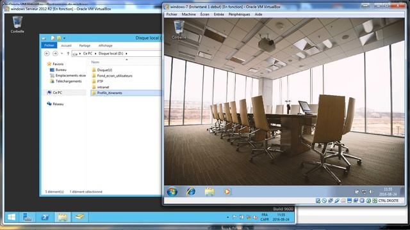Click Forward arrow in Disque local explorer

55,54
